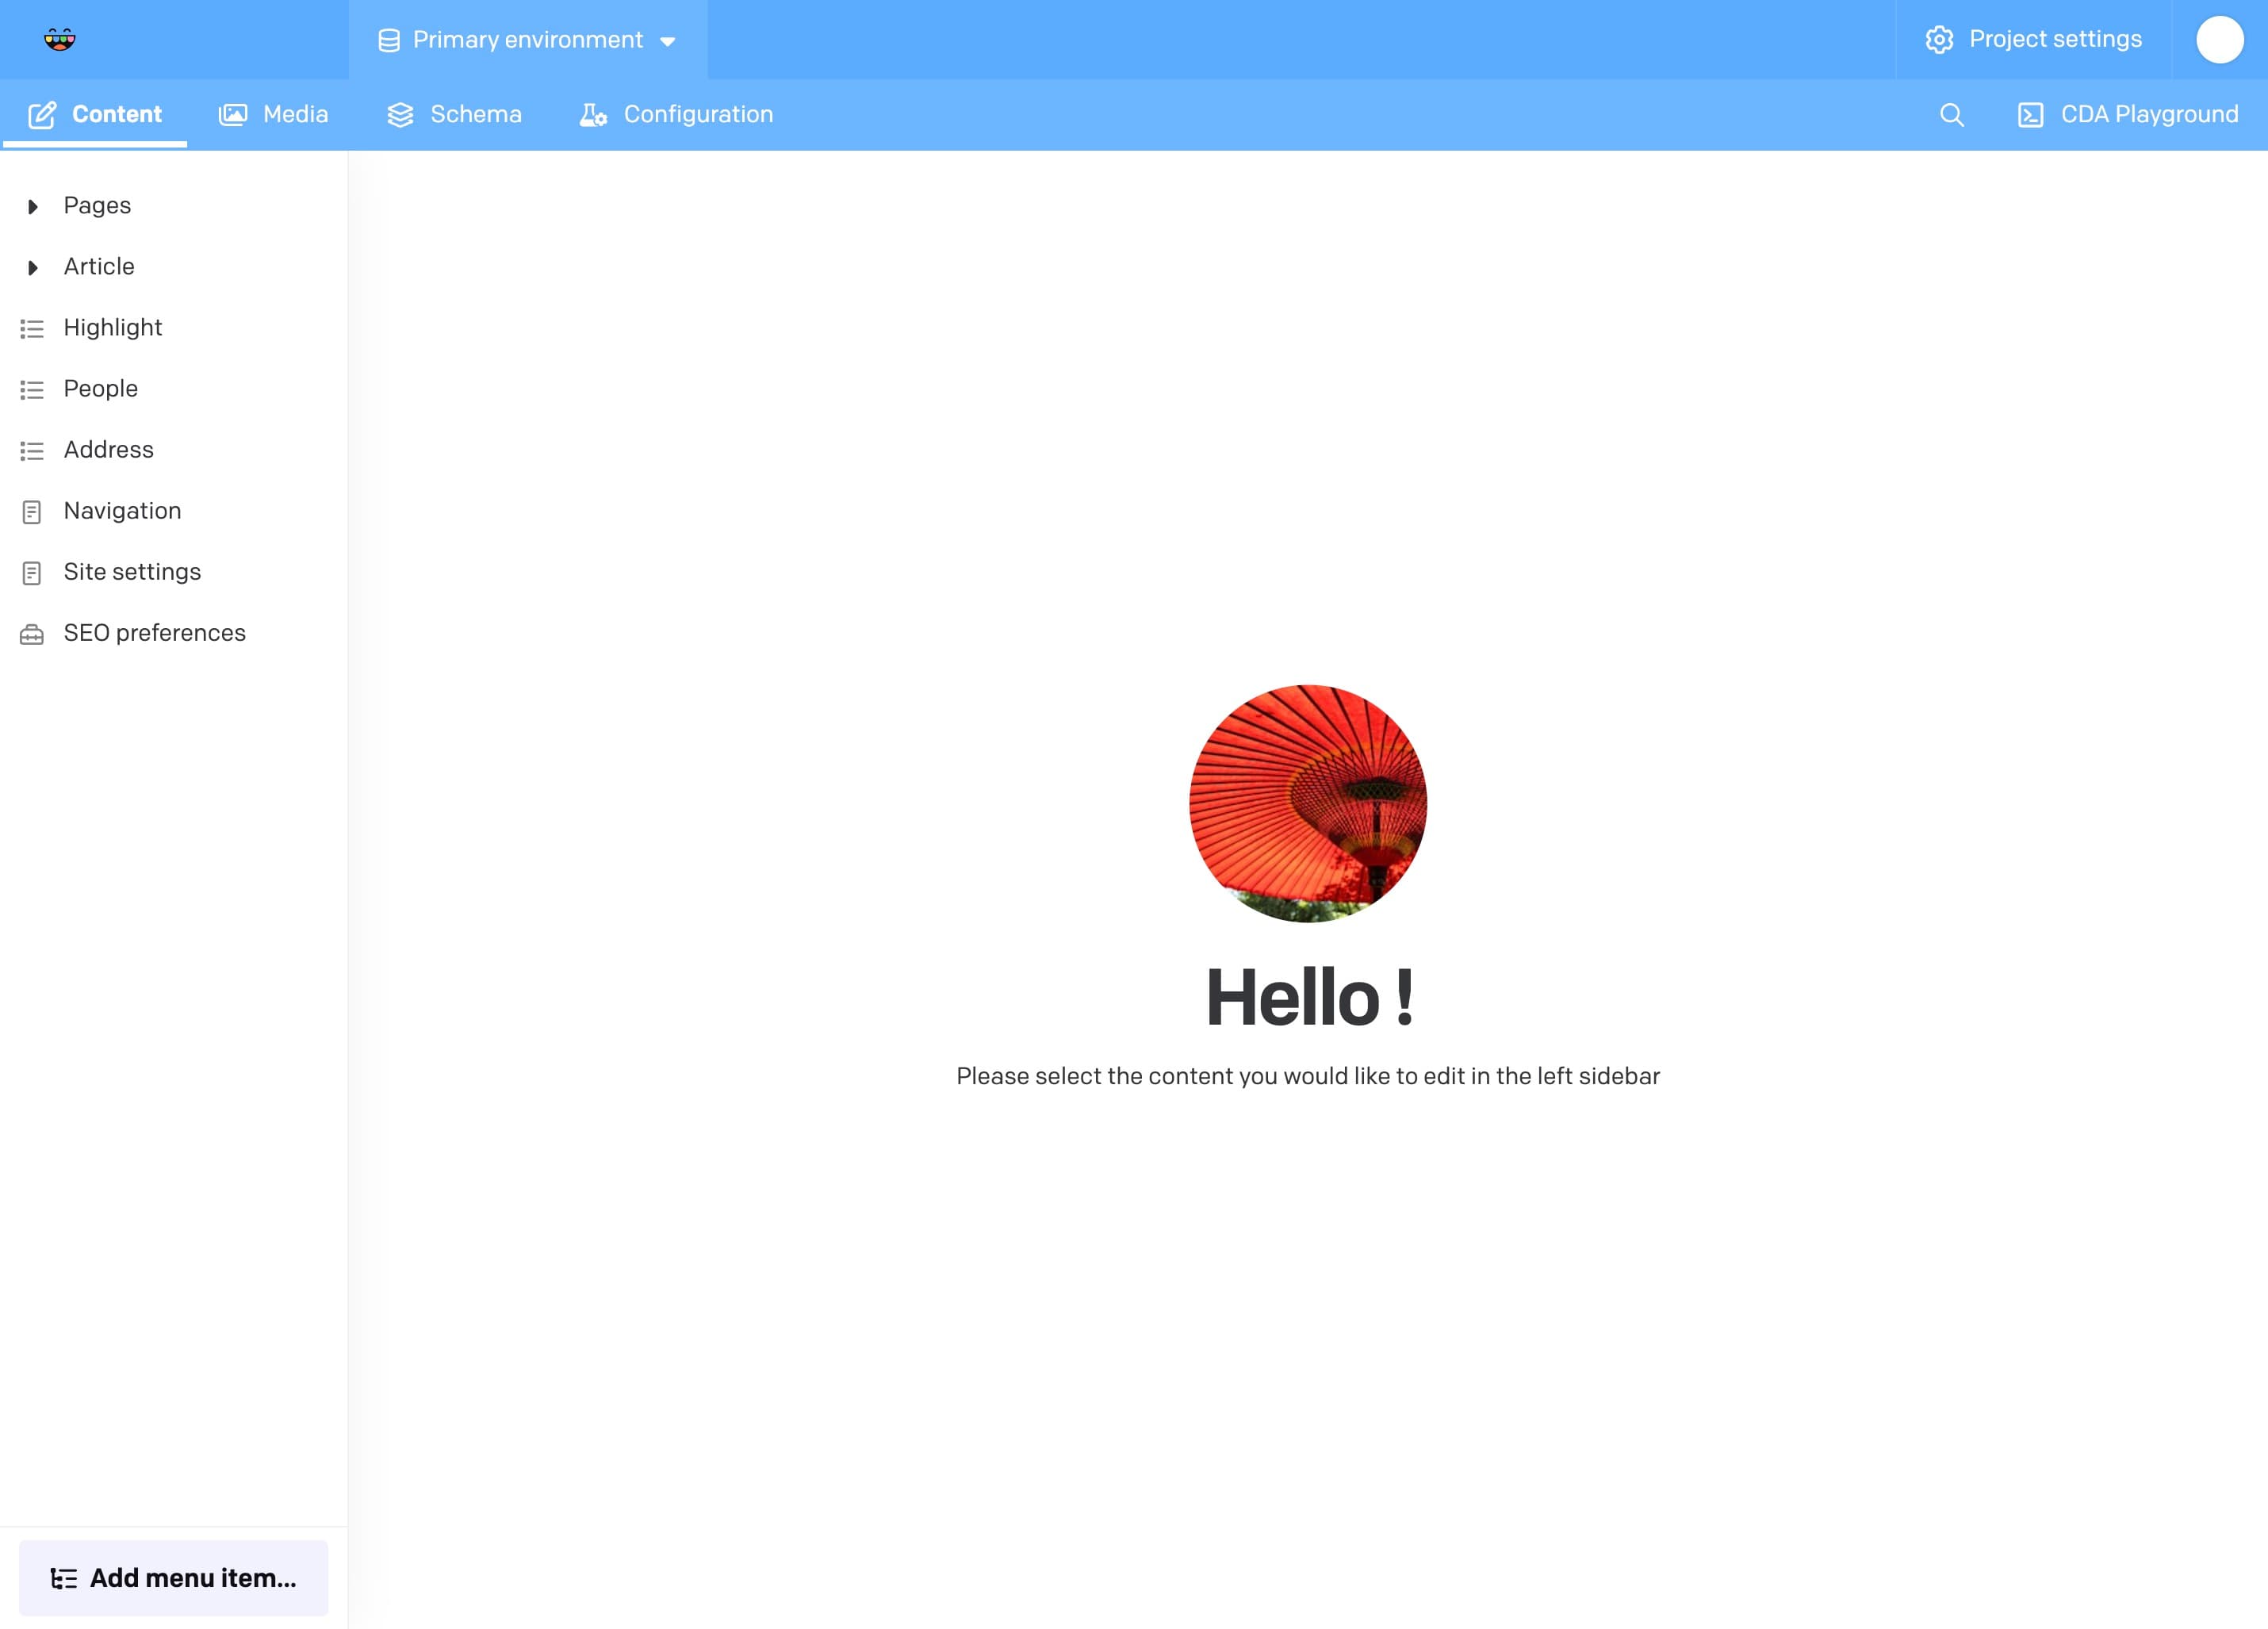Open the Primary environment dropdown

527,40
